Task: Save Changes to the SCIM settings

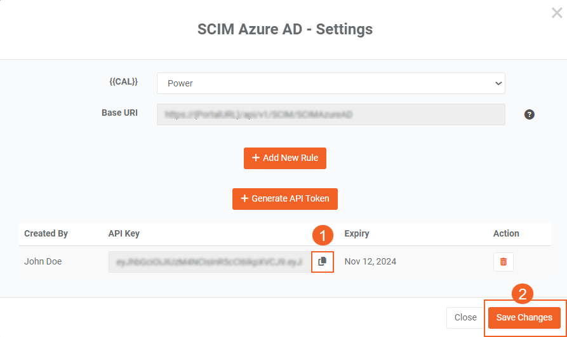Action: [524, 317]
